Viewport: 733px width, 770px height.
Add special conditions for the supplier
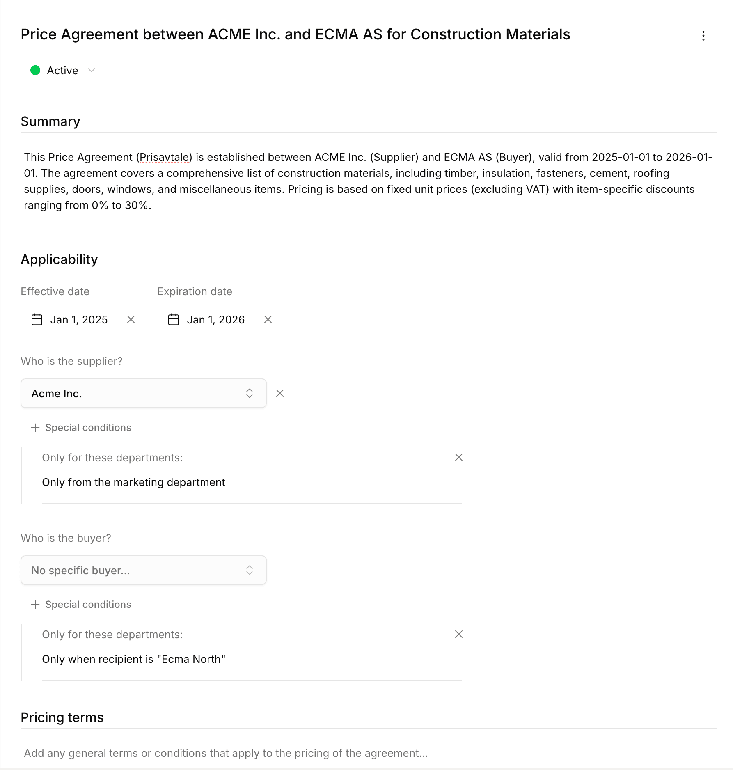point(88,427)
